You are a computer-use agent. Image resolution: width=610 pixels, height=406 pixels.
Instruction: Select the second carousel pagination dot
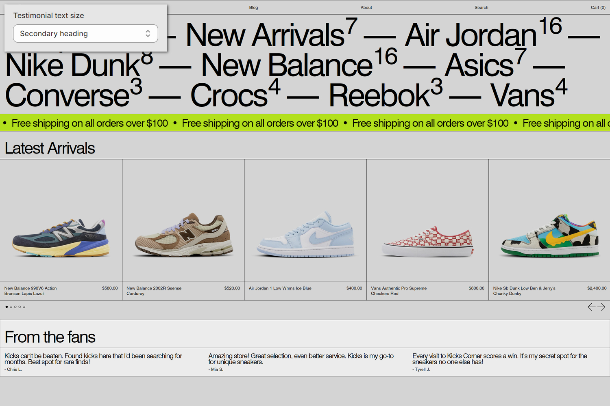(x=11, y=307)
